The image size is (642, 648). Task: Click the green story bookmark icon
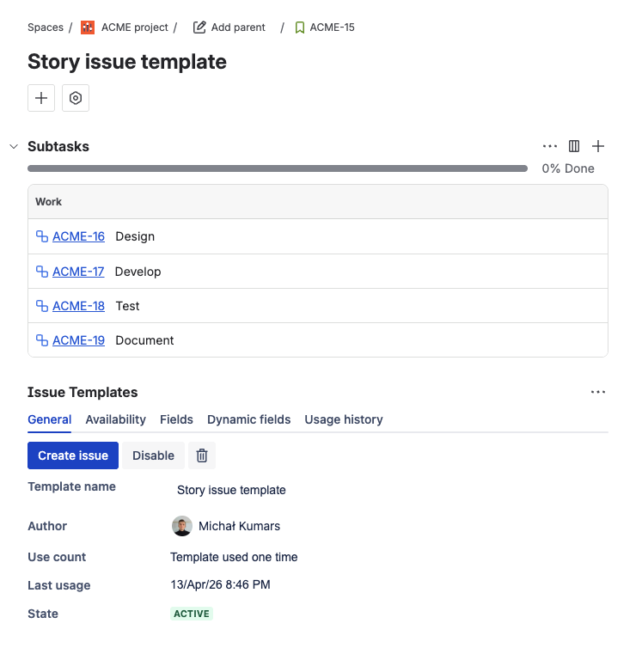(x=300, y=28)
